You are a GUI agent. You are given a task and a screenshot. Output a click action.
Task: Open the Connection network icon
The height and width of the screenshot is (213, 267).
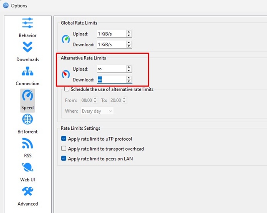tap(28, 72)
